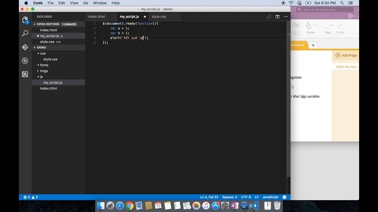Switch to the style.css editor tab
The height and width of the screenshot is (212, 378).
click(x=159, y=16)
